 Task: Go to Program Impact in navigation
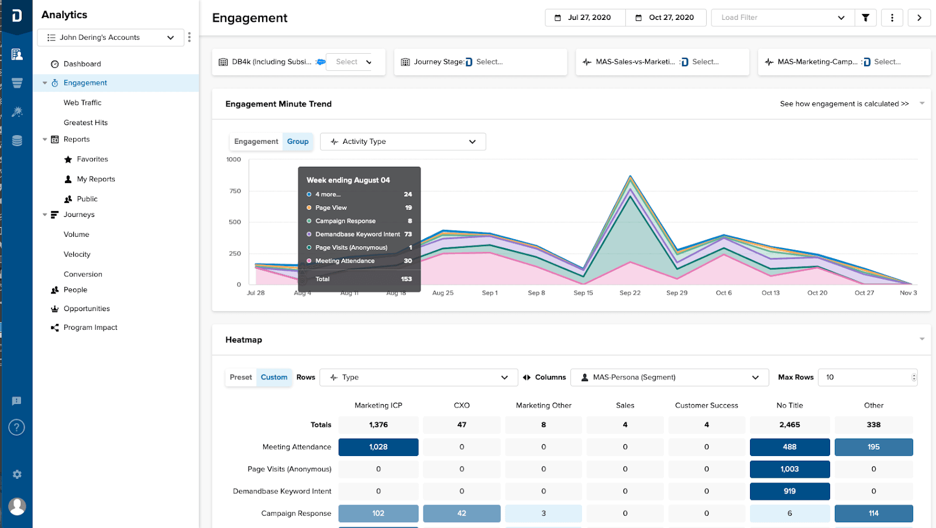pos(90,327)
